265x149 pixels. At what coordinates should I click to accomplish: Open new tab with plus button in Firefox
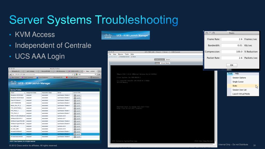point(99,71)
